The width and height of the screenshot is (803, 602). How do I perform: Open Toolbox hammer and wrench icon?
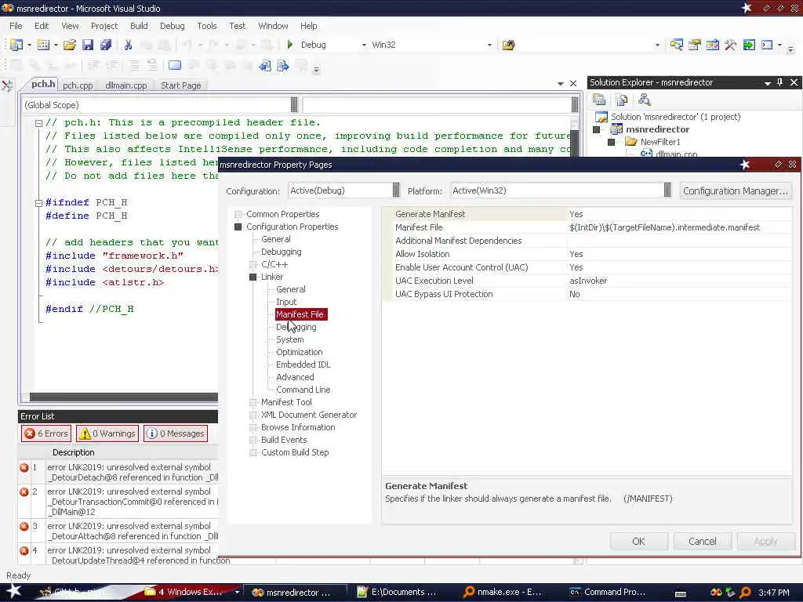[730, 45]
